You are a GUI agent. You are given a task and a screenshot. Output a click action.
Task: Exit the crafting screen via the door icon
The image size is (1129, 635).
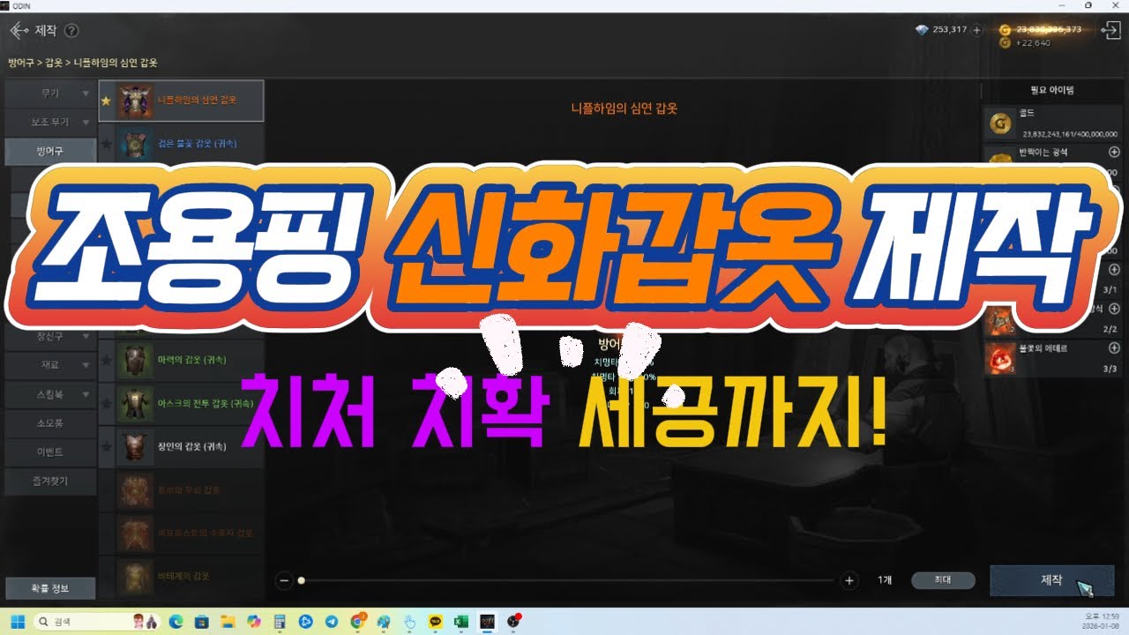(1110, 30)
